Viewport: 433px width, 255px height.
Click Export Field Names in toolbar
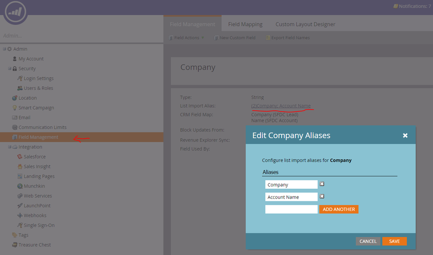pyautogui.click(x=288, y=38)
